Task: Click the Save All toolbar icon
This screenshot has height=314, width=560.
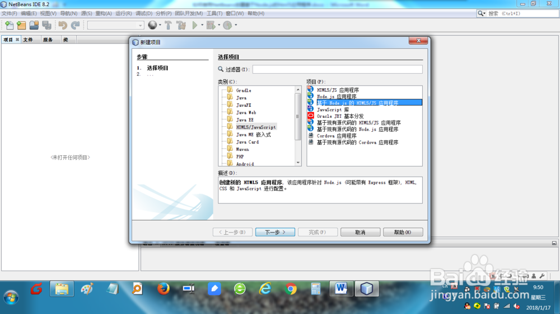Action: [x=46, y=25]
